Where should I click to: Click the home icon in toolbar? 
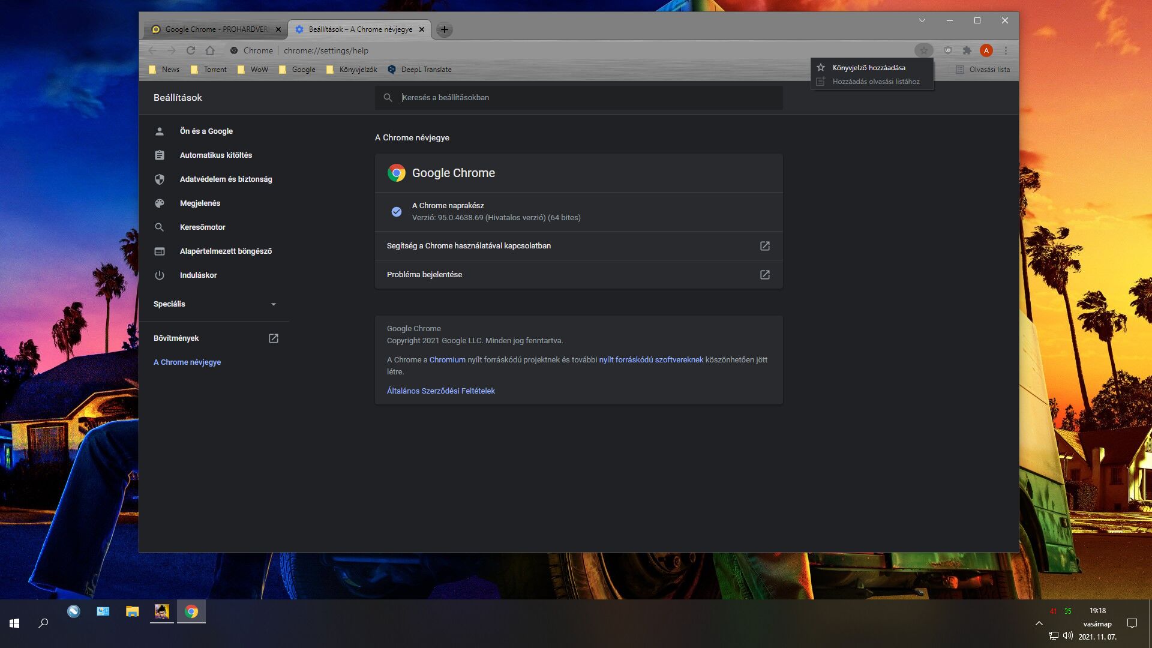point(210,50)
